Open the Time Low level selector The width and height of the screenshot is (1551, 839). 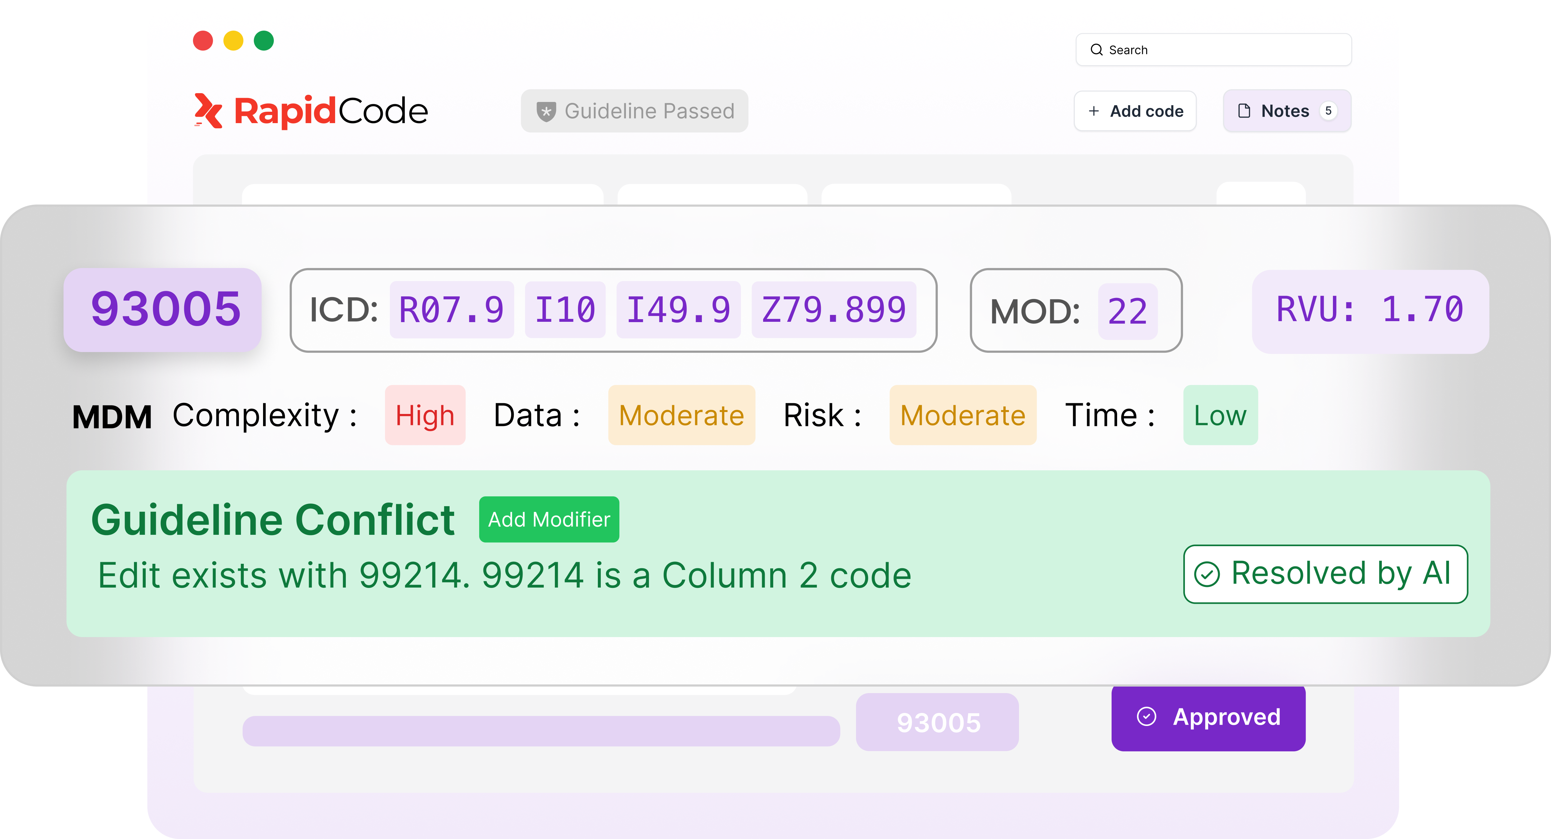tap(1220, 415)
